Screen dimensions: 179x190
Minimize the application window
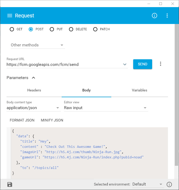coord(149,4)
